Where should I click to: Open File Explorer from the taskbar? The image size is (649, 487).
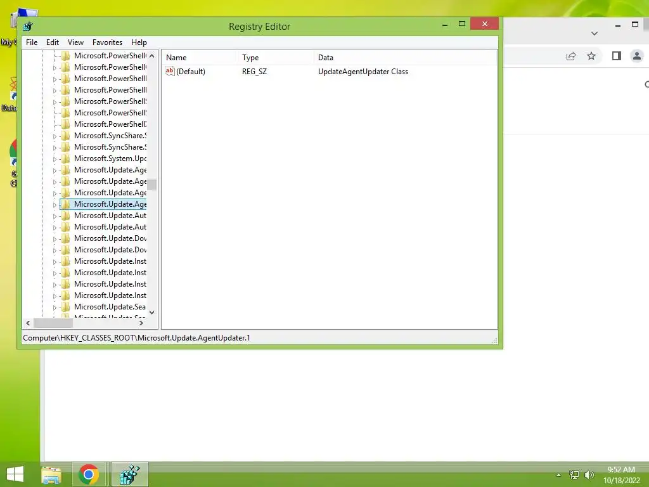(x=51, y=474)
